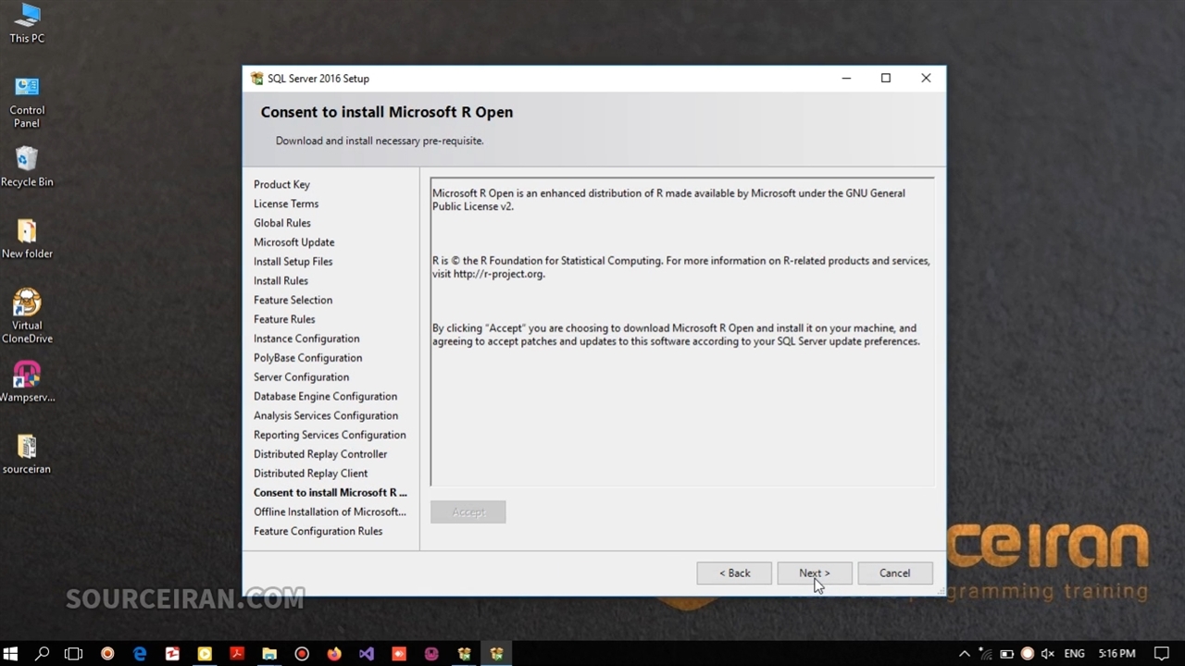Select the Virtual CloneDrive desktop icon
The height and width of the screenshot is (666, 1185).
coord(27,315)
